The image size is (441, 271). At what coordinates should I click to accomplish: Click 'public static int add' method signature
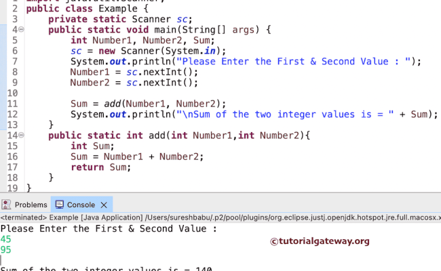[179, 135]
